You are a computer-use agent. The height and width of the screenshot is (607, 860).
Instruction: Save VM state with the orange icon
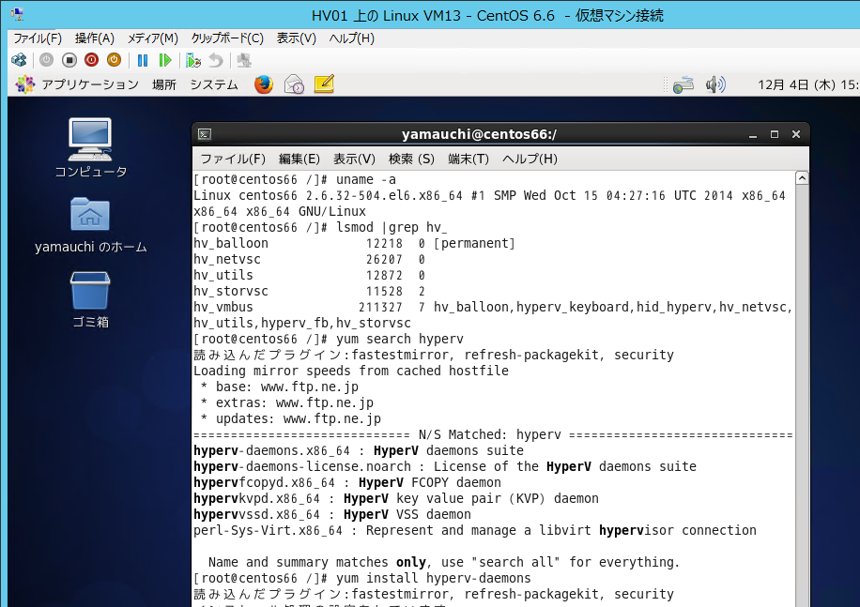[x=114, y=60]
